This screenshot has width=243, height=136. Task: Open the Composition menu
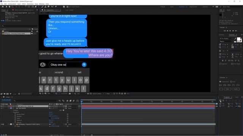(x=12, y=4)
